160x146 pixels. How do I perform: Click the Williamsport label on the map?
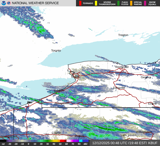click(x=143, y=132)
